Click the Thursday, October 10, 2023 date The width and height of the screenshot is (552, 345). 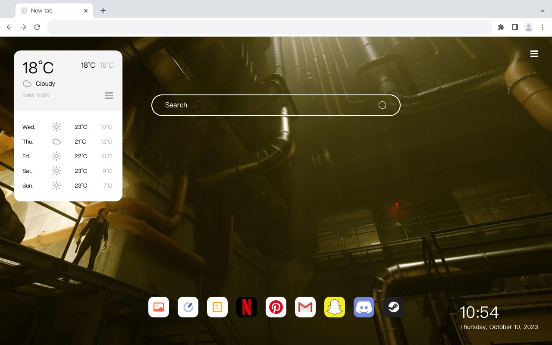pyautogui.click(x=499, y=327)
